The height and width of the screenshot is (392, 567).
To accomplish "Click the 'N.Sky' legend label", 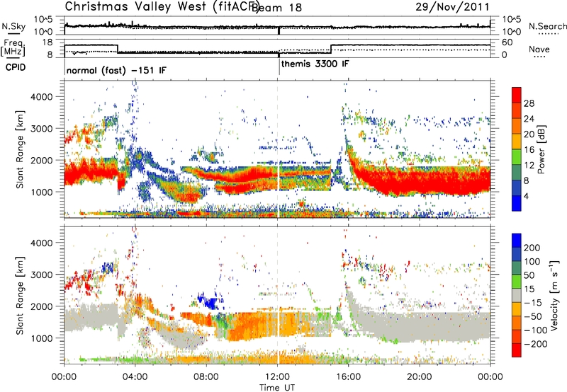I will (13, 26).
